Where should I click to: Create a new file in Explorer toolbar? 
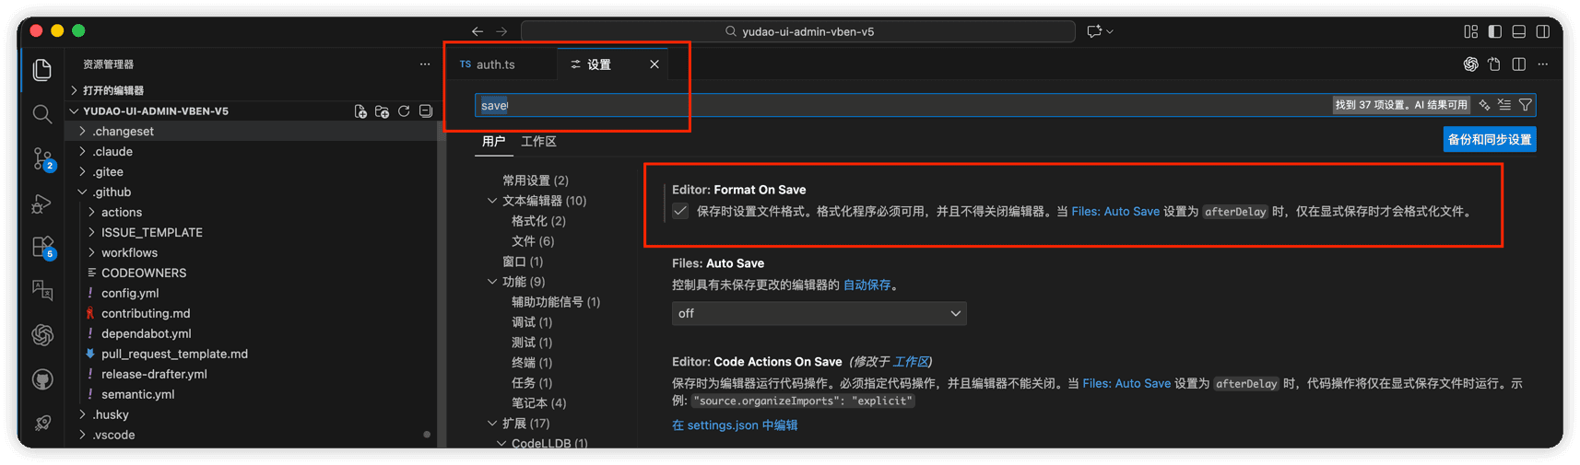[360, 111]
